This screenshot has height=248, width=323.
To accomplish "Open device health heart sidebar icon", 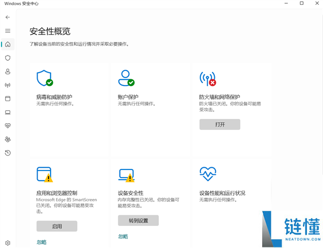I will (8, 125).
